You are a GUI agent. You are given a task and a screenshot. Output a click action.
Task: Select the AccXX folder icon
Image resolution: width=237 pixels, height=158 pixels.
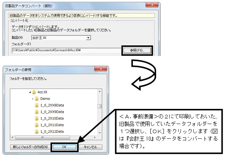pyautogui.click(x=34, y=92)
